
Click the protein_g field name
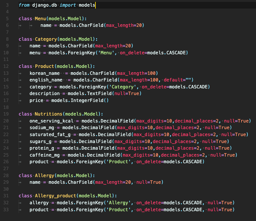click(x=42, y=148)
